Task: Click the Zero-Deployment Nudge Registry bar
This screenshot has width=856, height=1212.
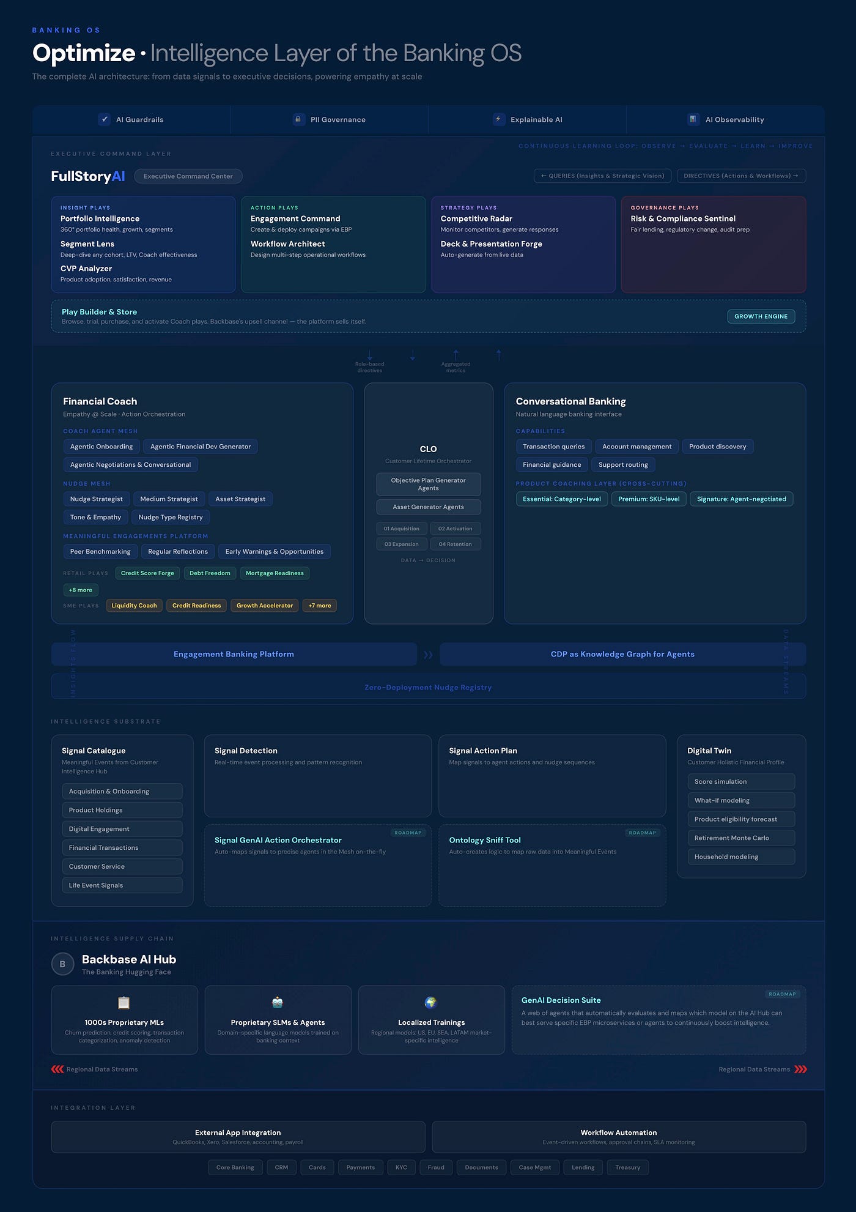Action: pyautogui.click(x=428, y=687)
